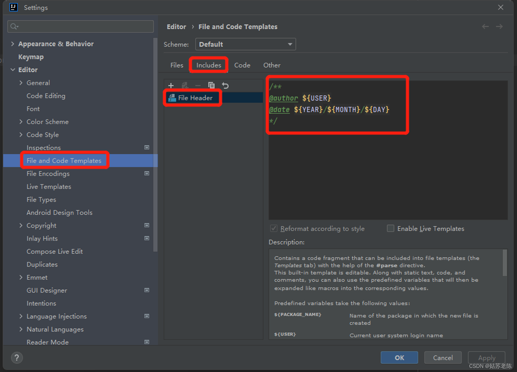Viewport: 517px width, 372px height.
Task: Click project-level icon beside Copyright
Action: click(147, 225)
